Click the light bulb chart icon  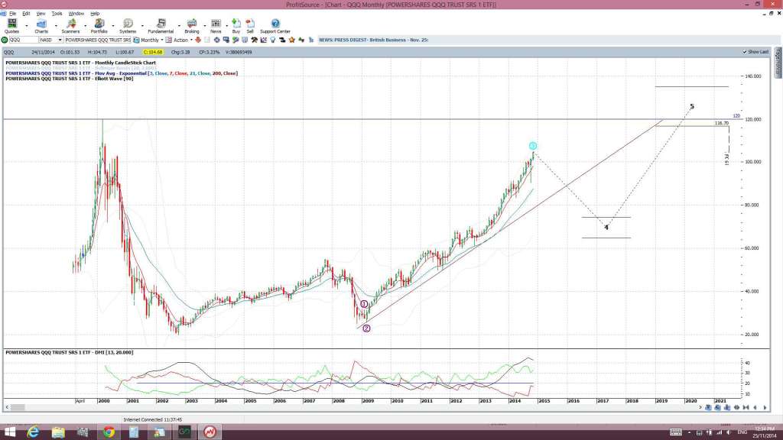pyautogui.click(x=273, y=40)
